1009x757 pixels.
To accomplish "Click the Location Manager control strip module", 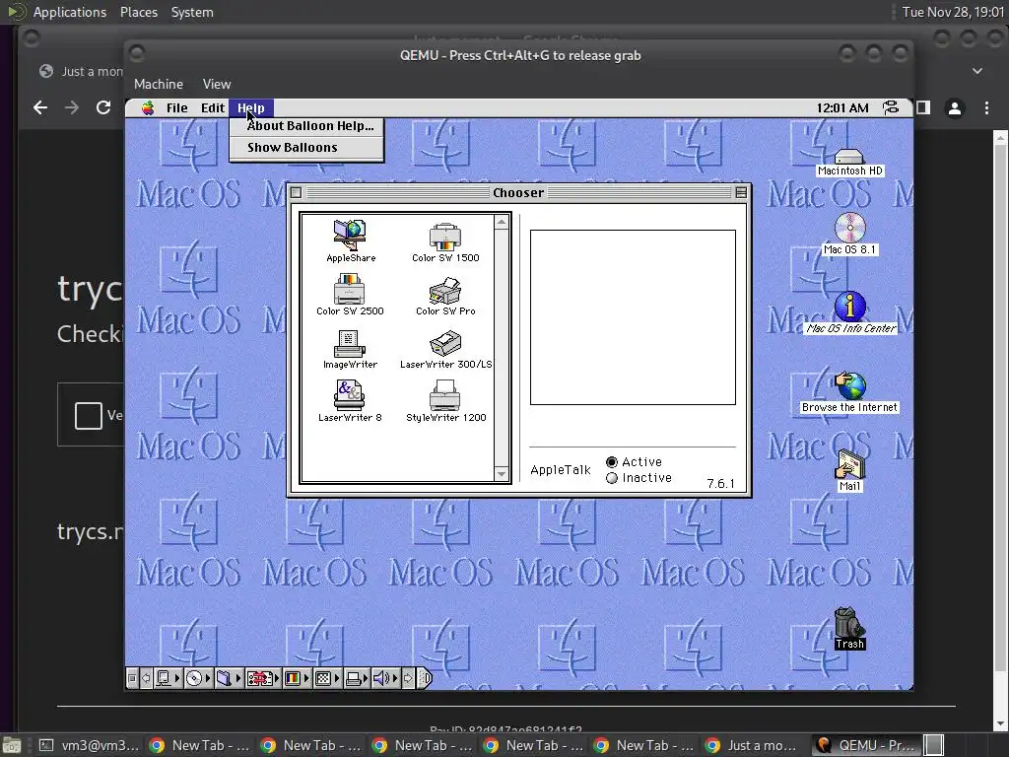I will (263, 678).
